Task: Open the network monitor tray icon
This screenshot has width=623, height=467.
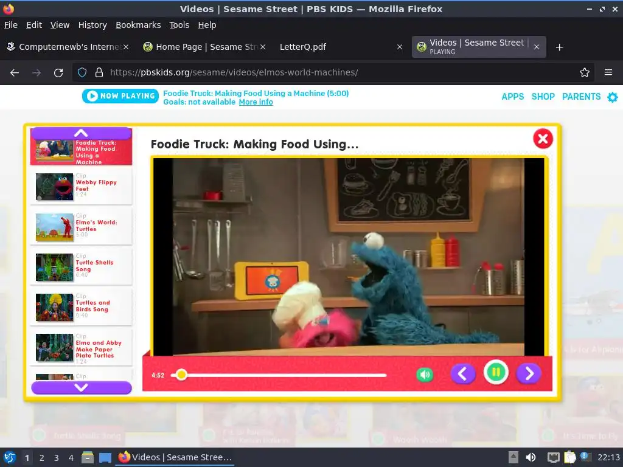Action: [554, 457]
